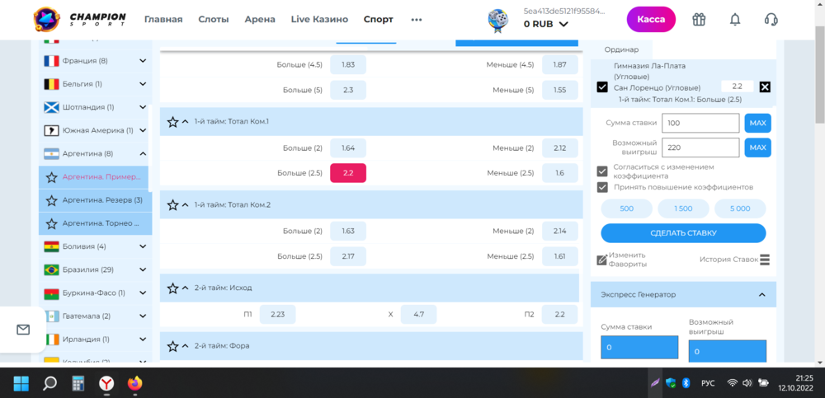This screenshot has height=398, width=825.
Task: Toggle Принять повышение коэффициентов checkbox
Action: tap(602, 187)
